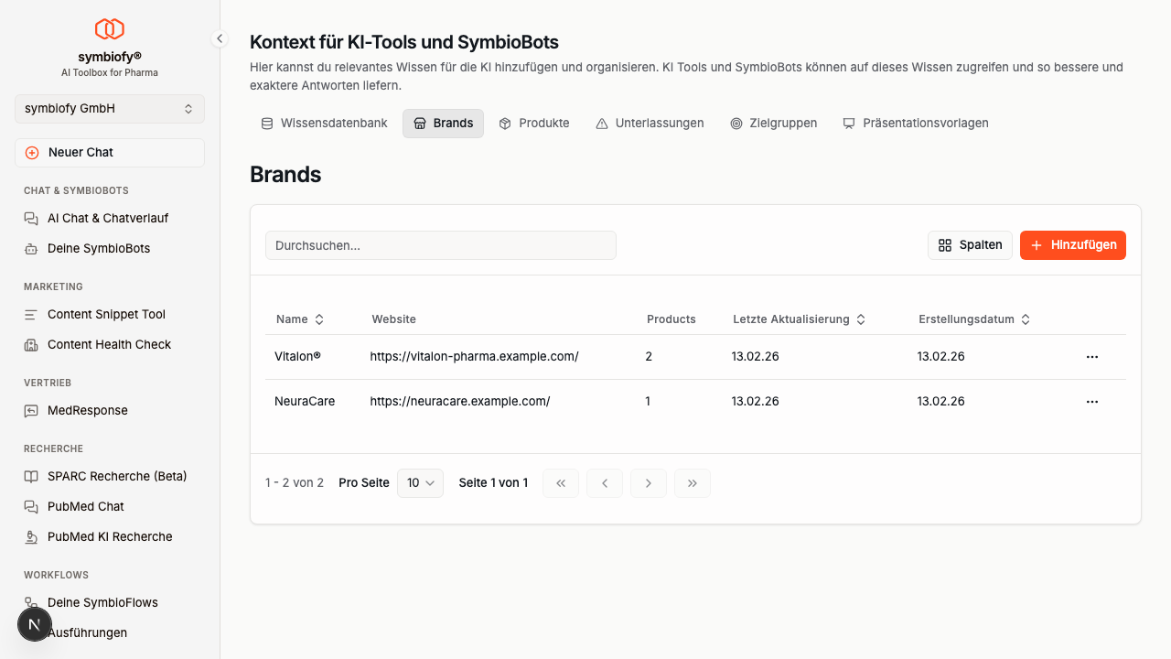Screen dimensions: 1171x659
Task: Sort the table by Name column
Action: pos(300,319)
